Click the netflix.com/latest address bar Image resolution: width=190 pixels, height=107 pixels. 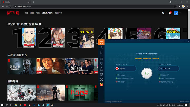(x=94, y=6)
